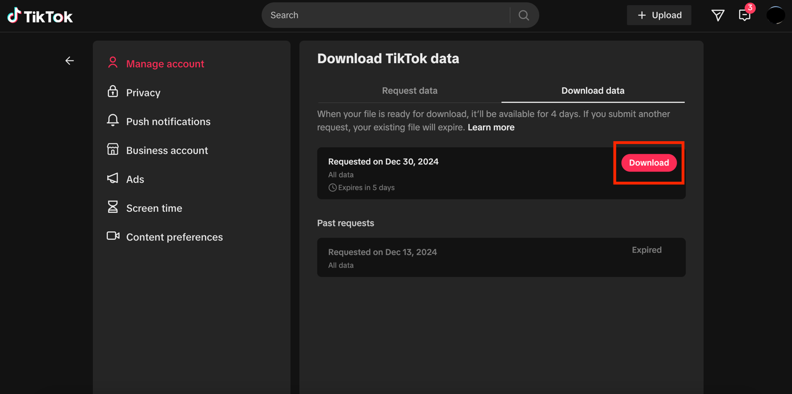Click the Ads megaphone icon

pyautogui.click(x=113, y=178)
